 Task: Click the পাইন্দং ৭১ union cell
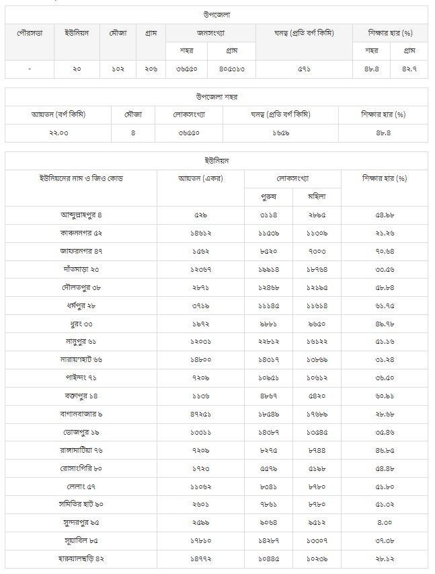click(x=81, y=378)
